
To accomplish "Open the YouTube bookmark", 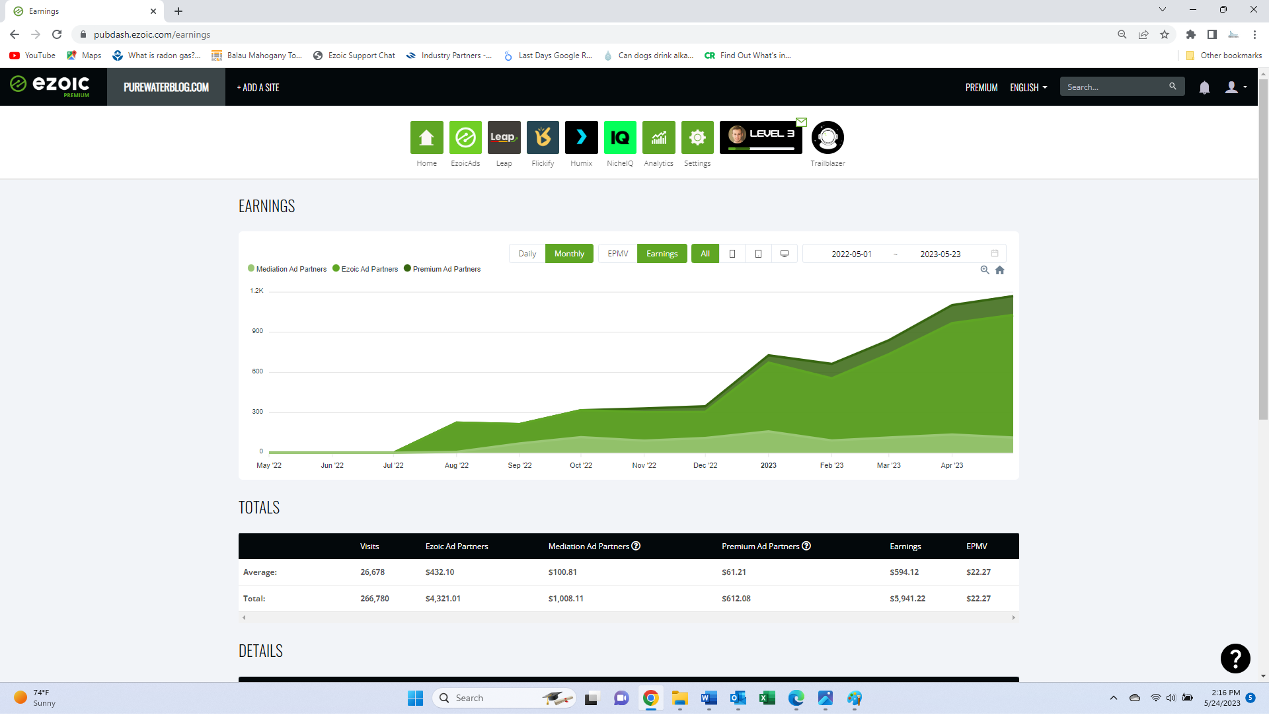I will (32, 56).
